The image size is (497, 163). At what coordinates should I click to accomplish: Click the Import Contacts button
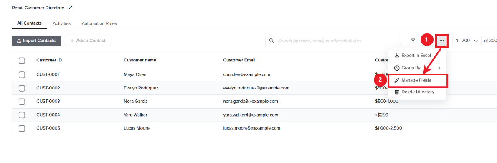click(36, 41)
